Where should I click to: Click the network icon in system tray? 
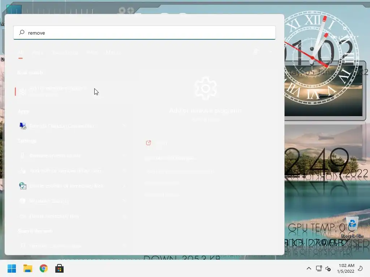[319, 268]
